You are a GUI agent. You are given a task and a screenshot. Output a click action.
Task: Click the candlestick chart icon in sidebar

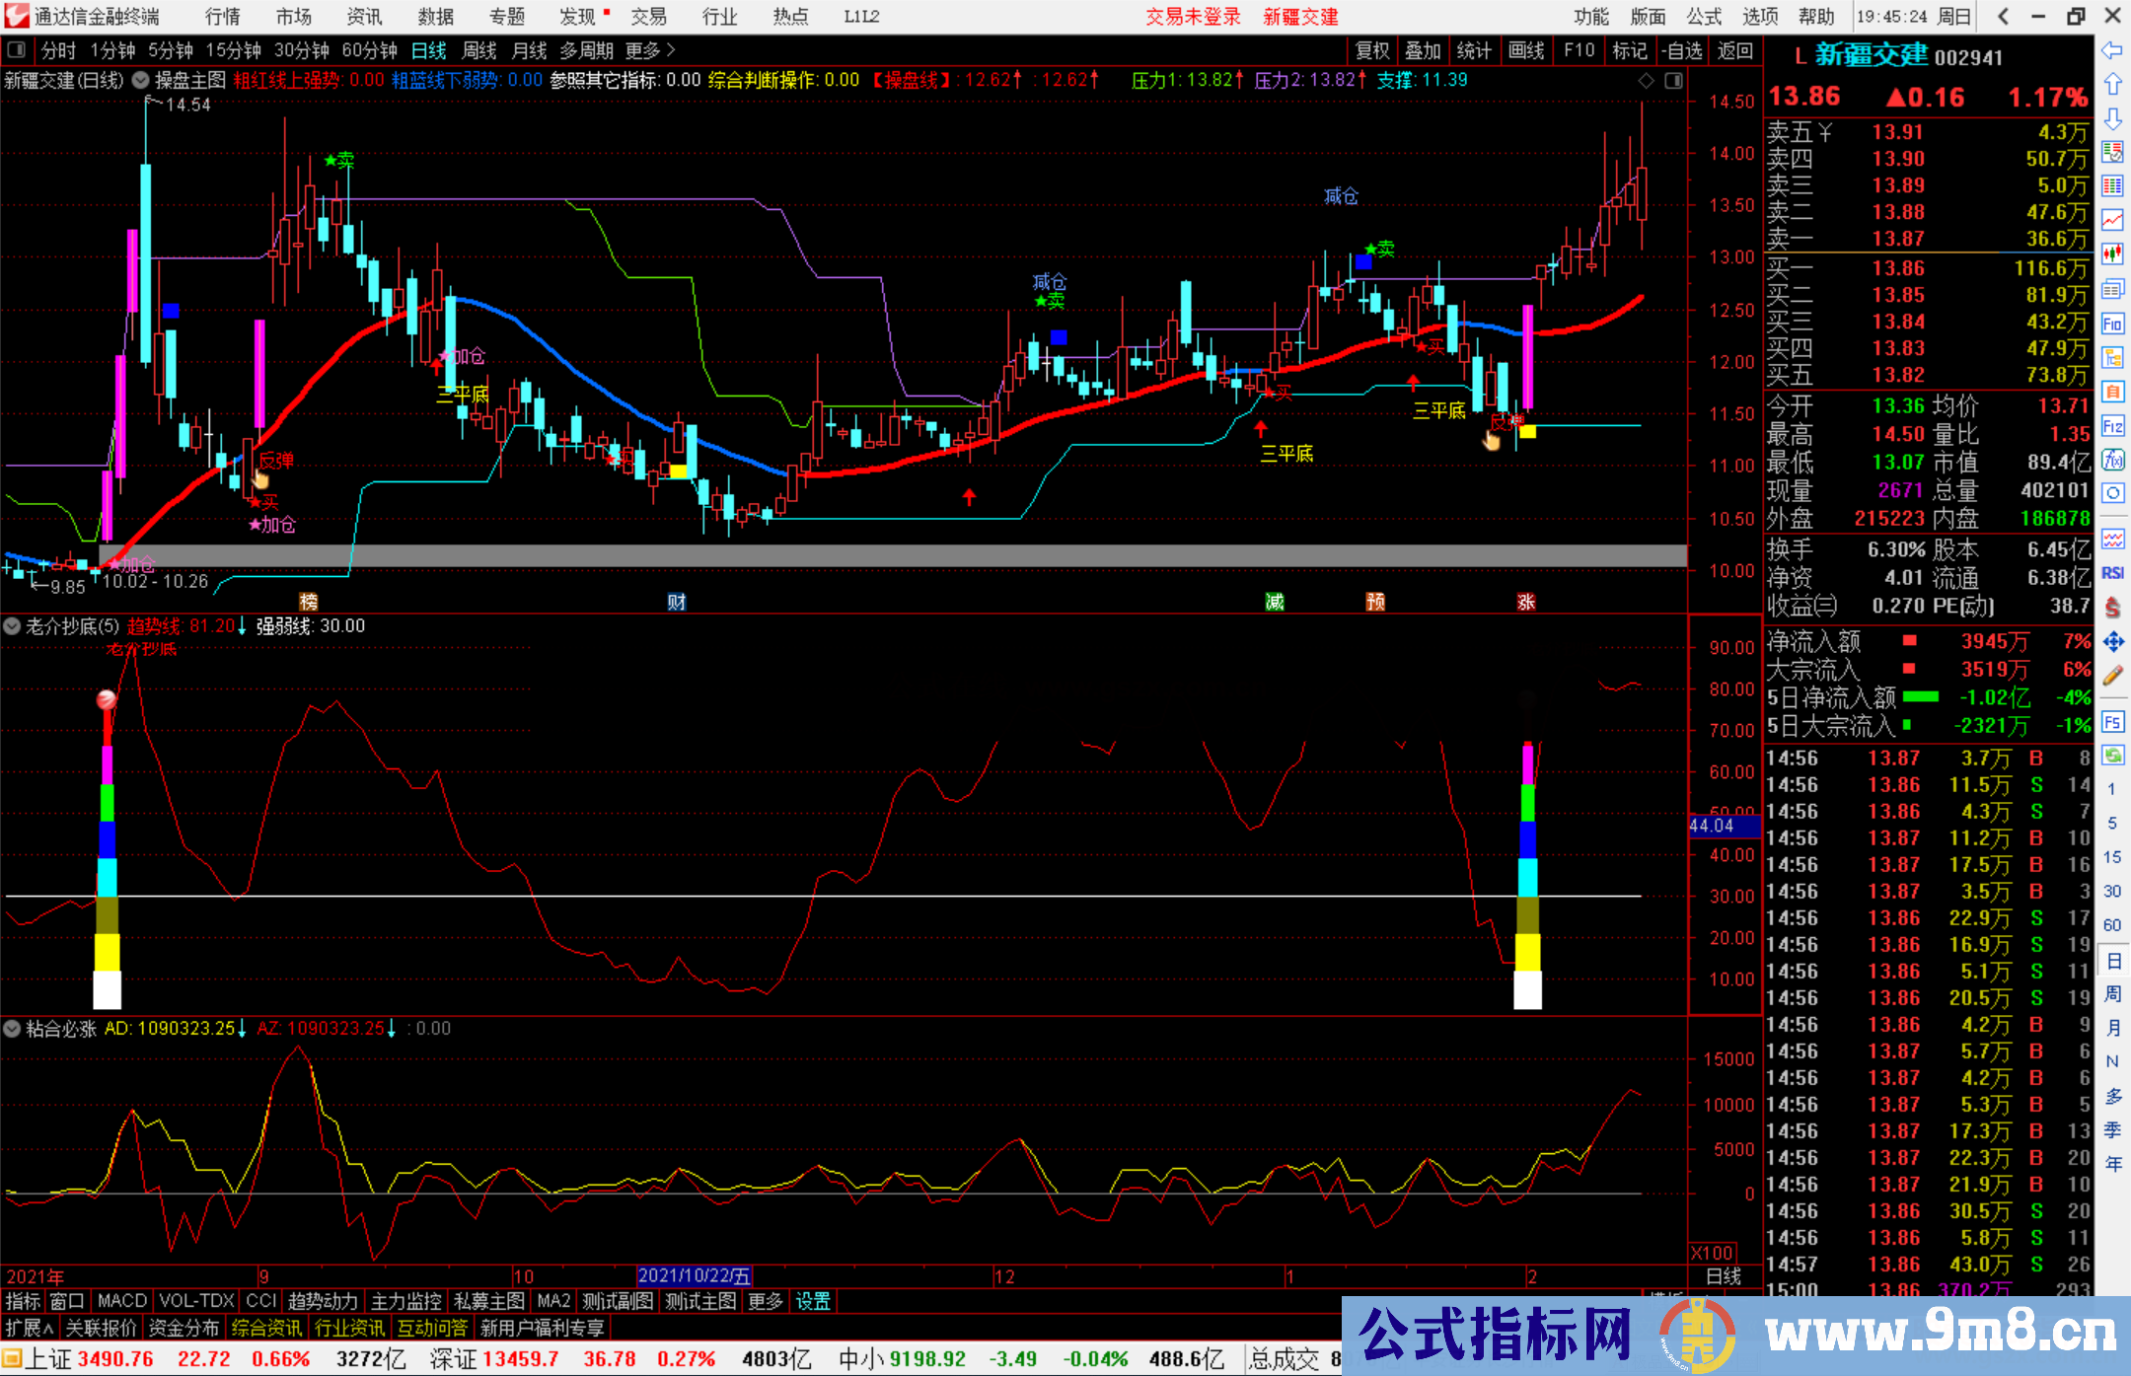(2112, 253)
